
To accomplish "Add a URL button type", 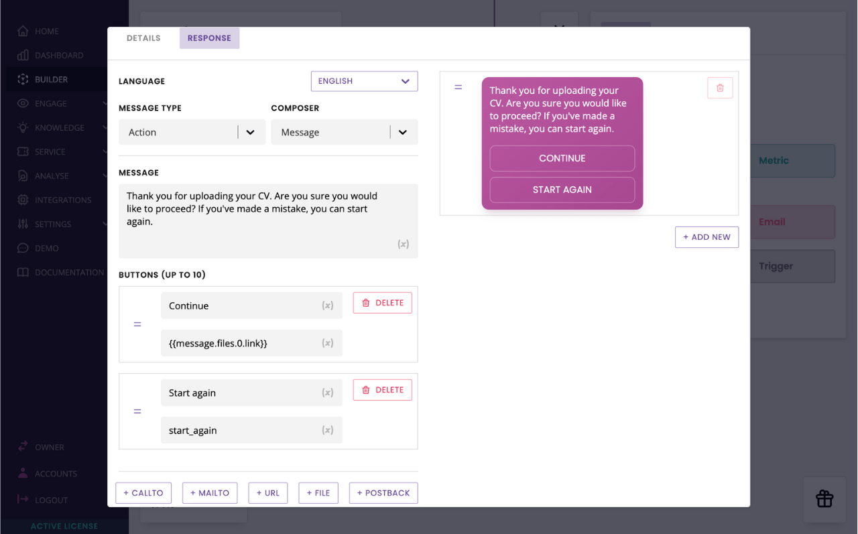I will (x=267, y=493).
